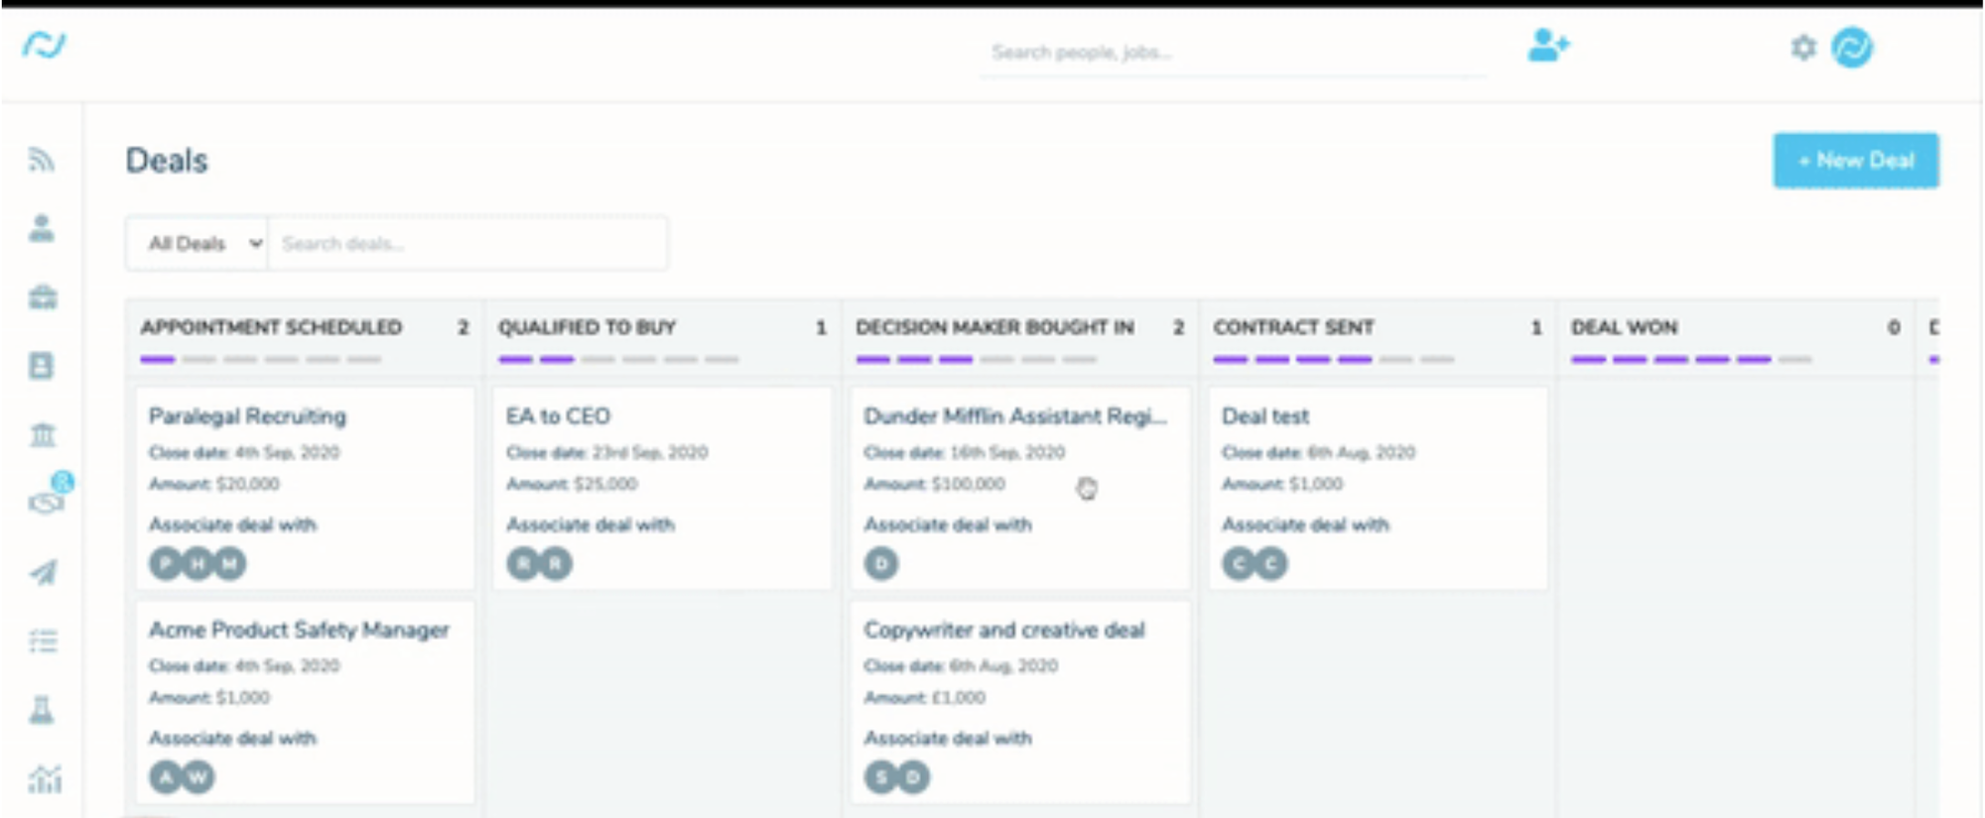Open the people icon in sidebar
Viewport: 1985px width, 818px height.
click(41, 228)
